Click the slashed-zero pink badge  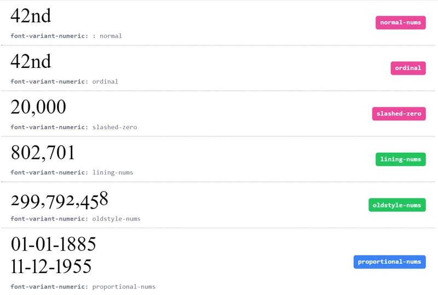[x=399, y=114]
